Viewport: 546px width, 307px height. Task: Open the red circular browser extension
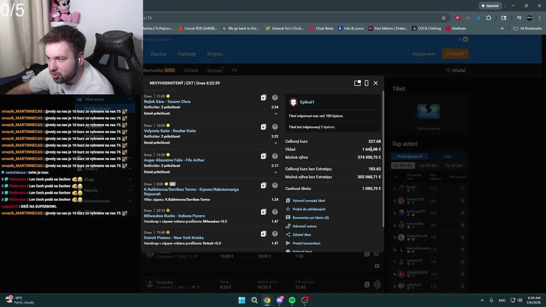tap(458, 18)
